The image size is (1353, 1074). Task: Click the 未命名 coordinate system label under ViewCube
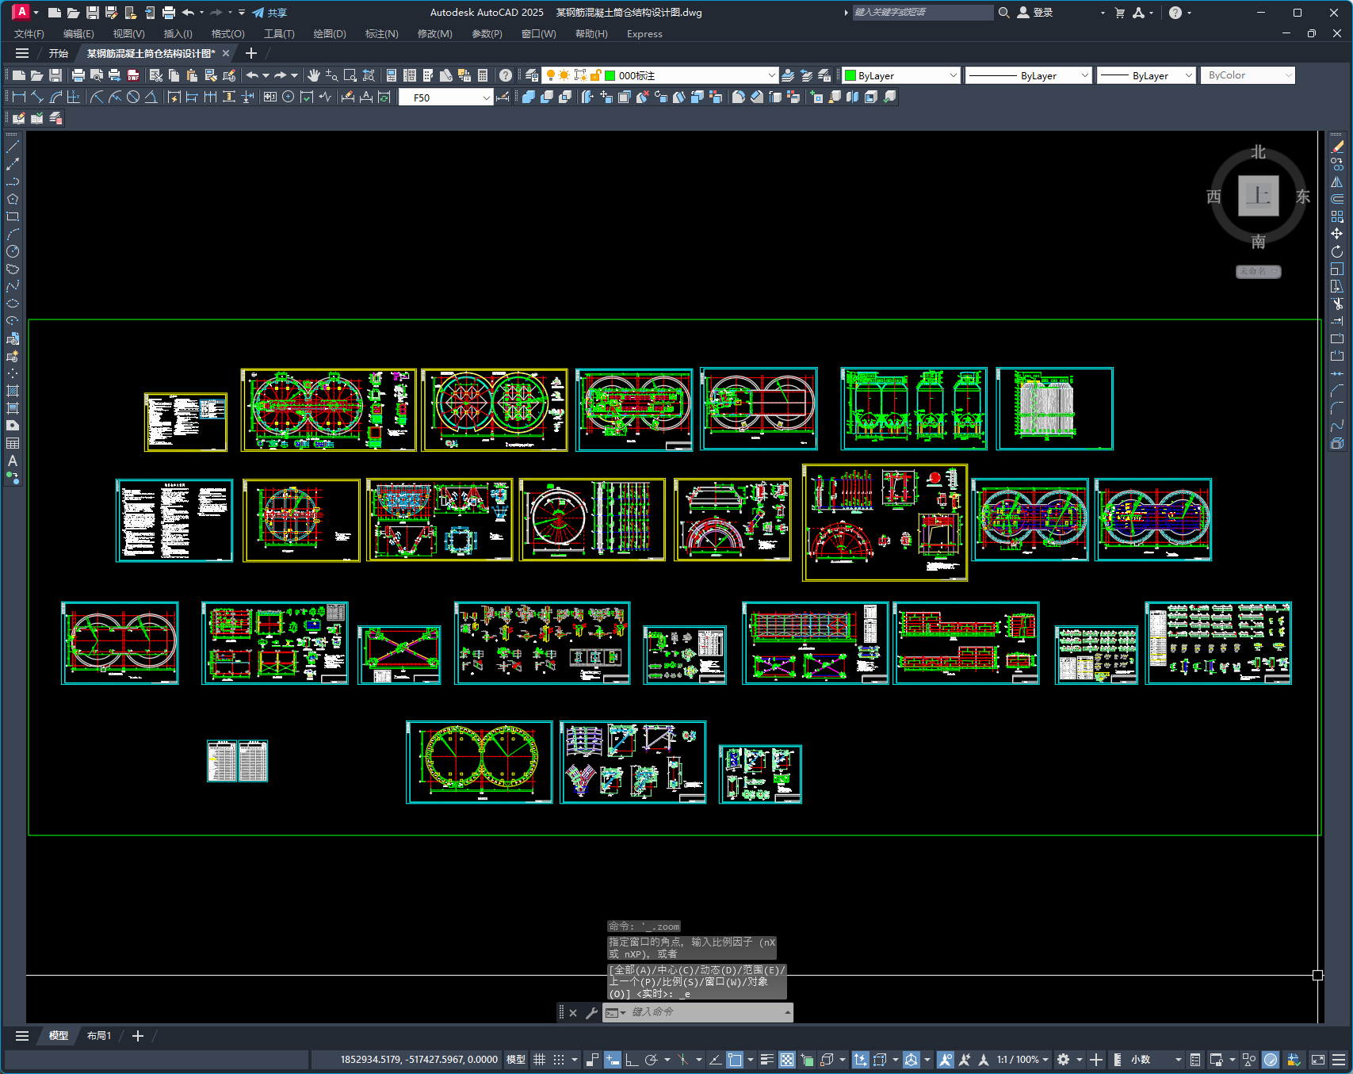tap(1258, 271)
